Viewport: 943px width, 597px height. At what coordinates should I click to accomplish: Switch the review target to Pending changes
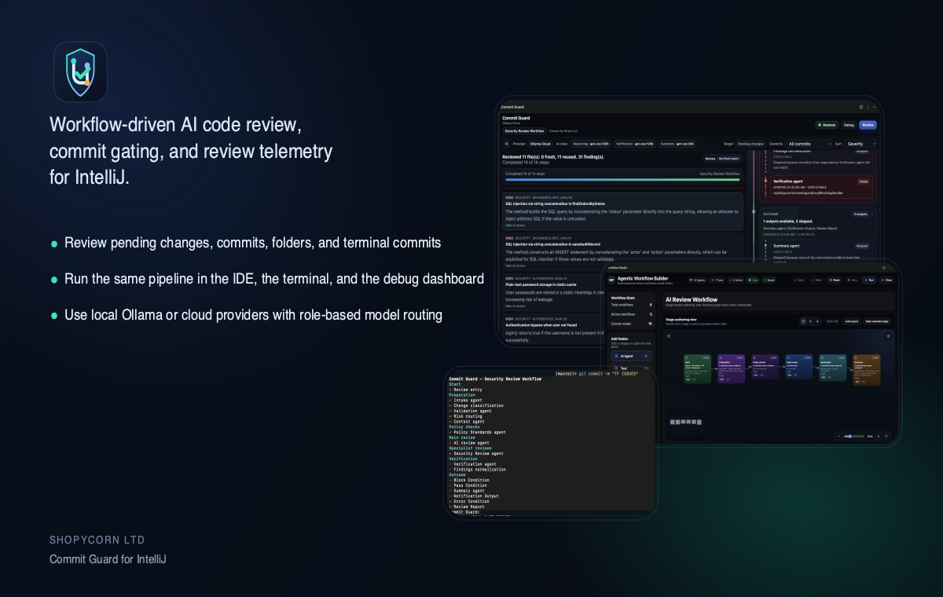pos(750,144)
